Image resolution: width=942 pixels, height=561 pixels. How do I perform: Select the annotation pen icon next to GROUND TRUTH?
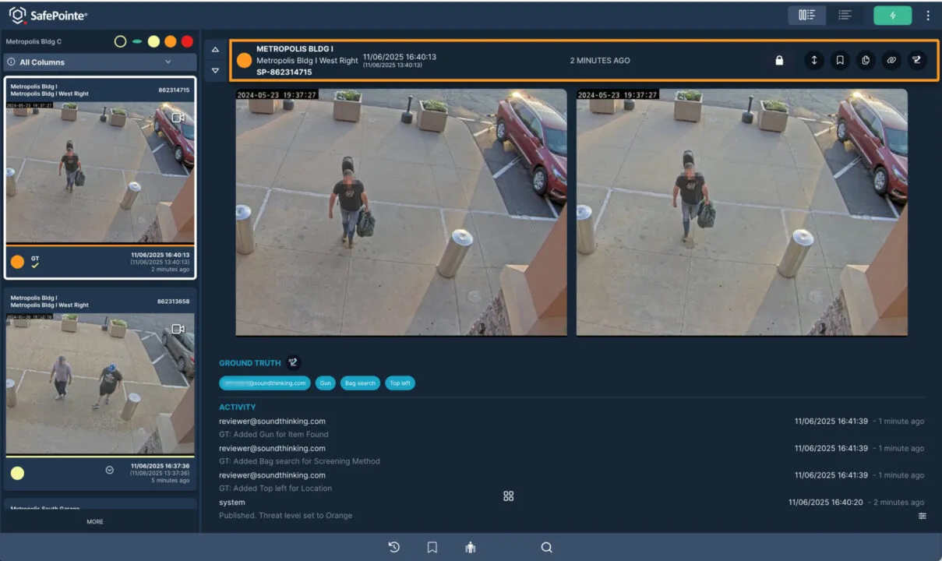click(x=293, y=362)
